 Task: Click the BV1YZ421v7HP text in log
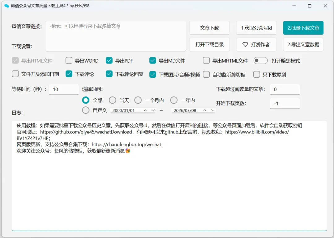(33, 138)
